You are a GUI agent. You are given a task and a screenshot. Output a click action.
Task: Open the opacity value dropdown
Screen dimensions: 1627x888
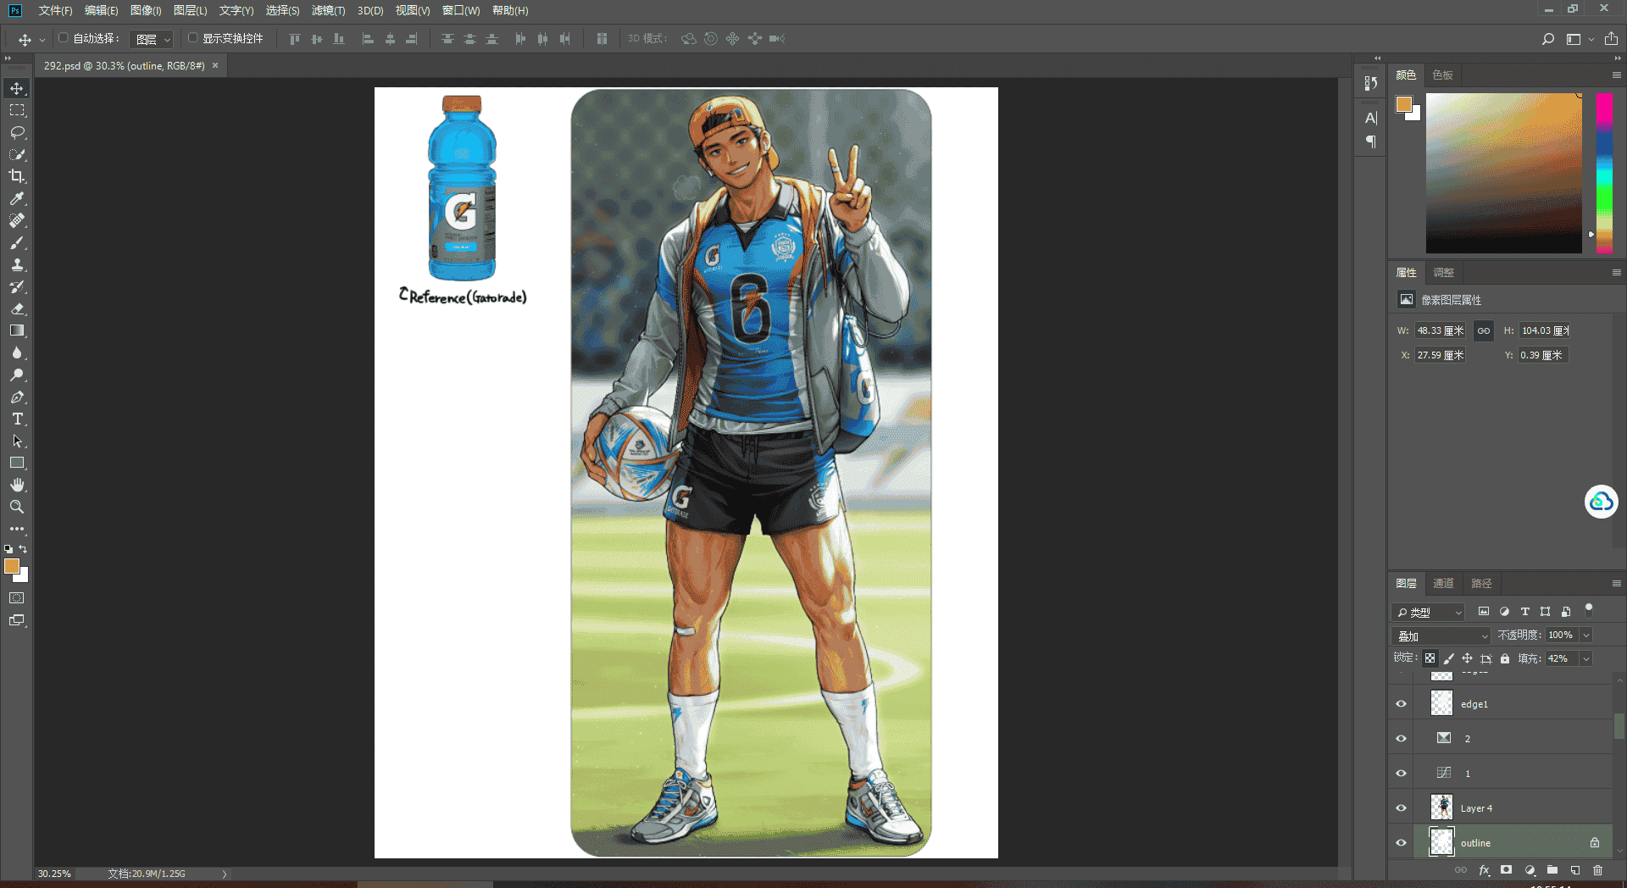pyautogui.click(x=1586, y=635)
